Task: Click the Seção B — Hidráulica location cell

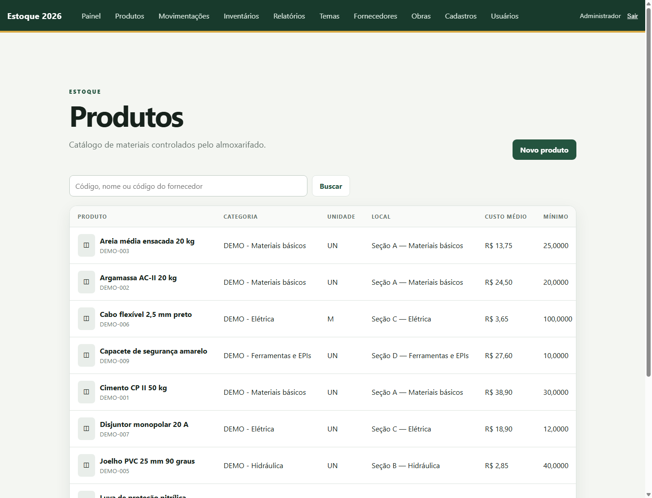Action: (406, 465)
